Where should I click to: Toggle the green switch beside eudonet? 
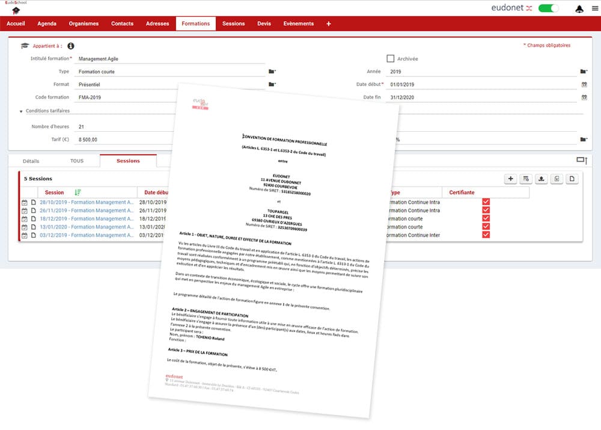pos(548,8)
